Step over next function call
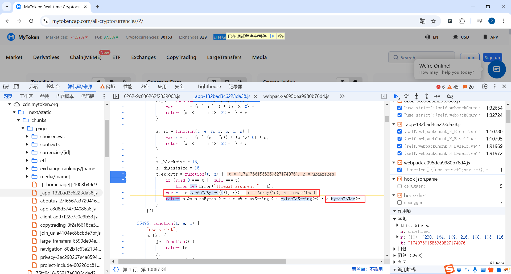Image resolution: width=511 pixels, height=274 pixels. tap(406, 96)
